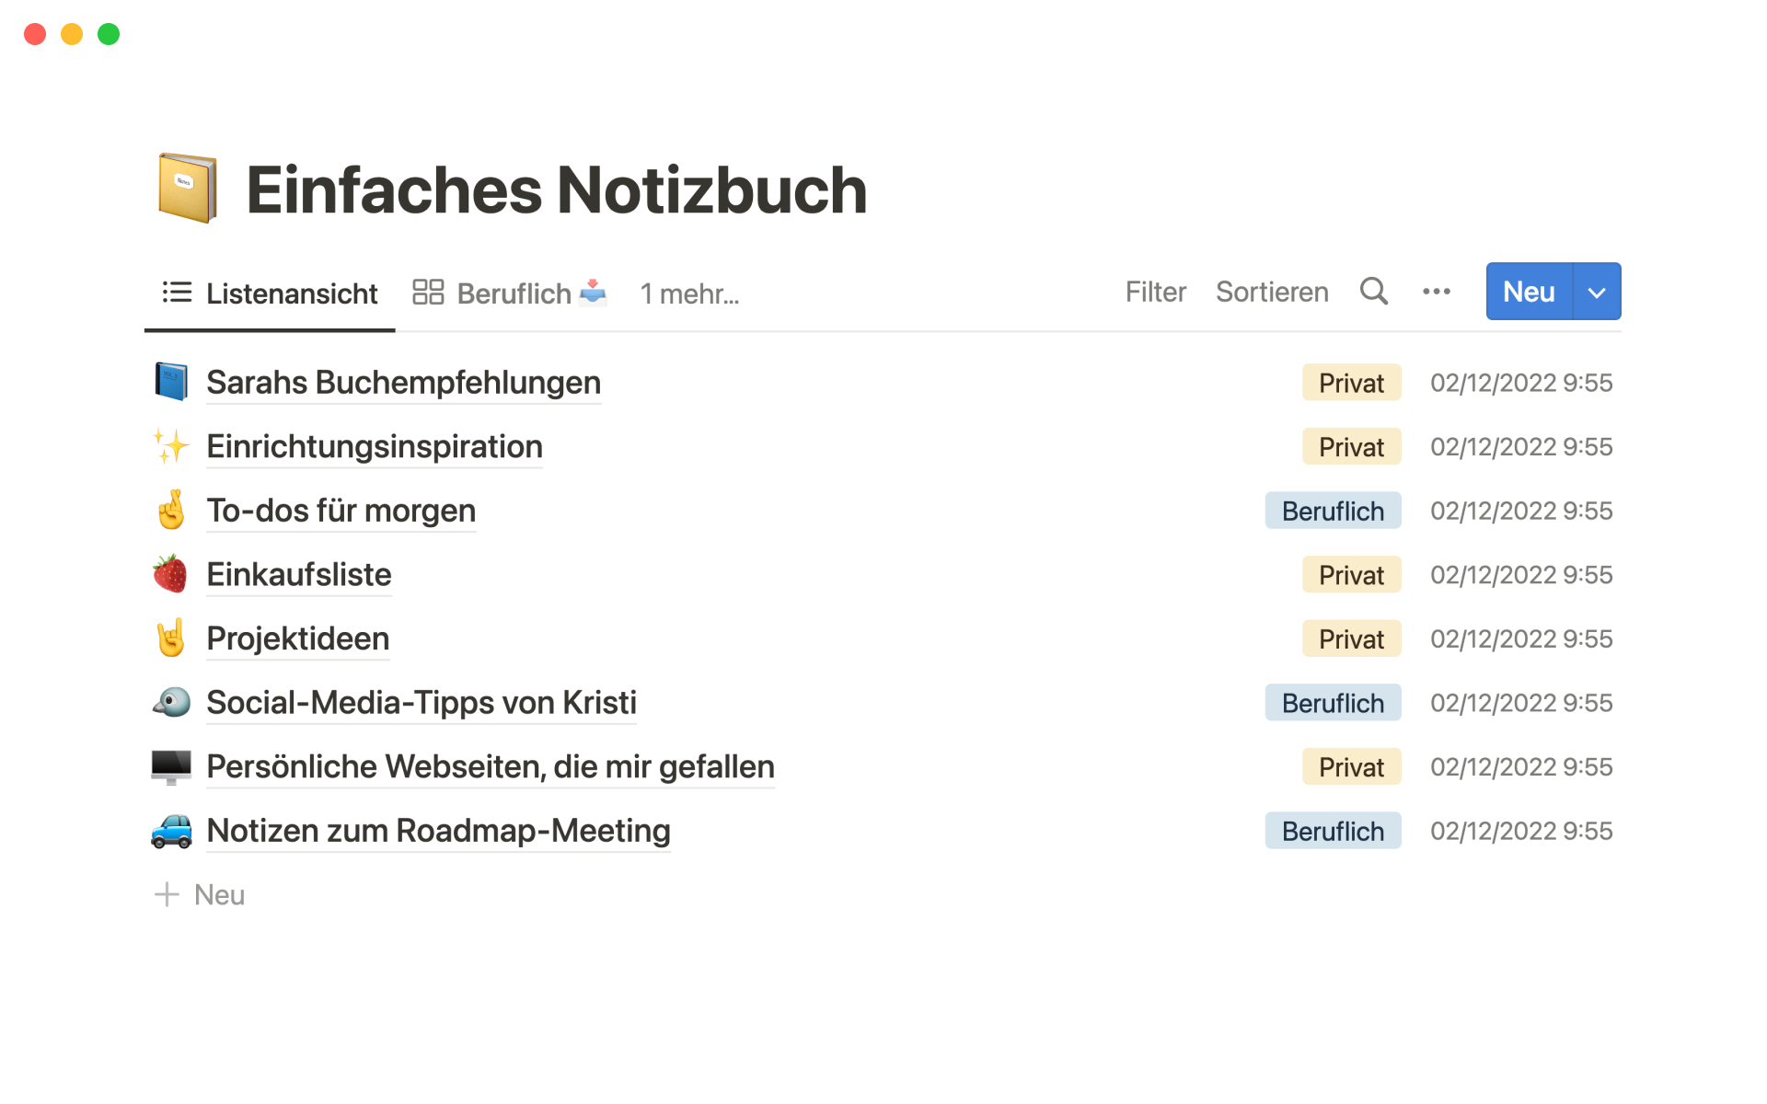Open the Sortieren options
The image size is (1767, 1104).
coord(1272,292)
